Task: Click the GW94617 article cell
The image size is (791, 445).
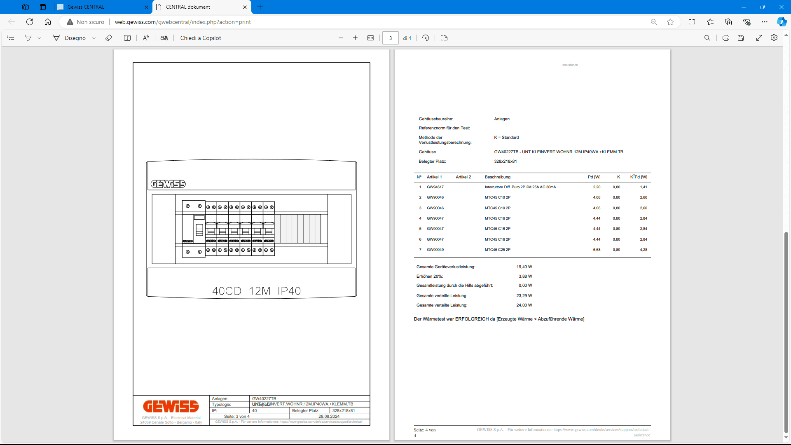Action: coord(435,187)
